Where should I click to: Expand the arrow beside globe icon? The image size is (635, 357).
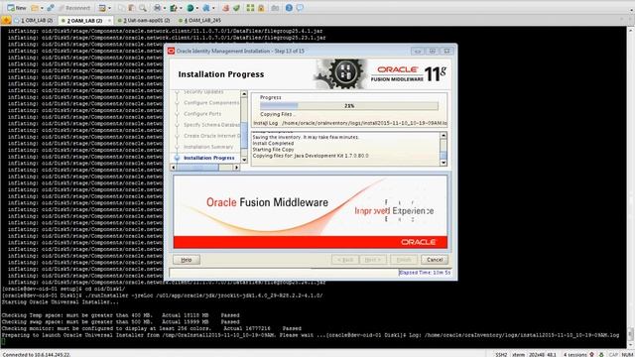pos(196,8)
